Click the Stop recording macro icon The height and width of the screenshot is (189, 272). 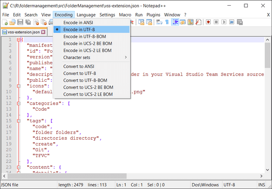(x=216, y=22)
